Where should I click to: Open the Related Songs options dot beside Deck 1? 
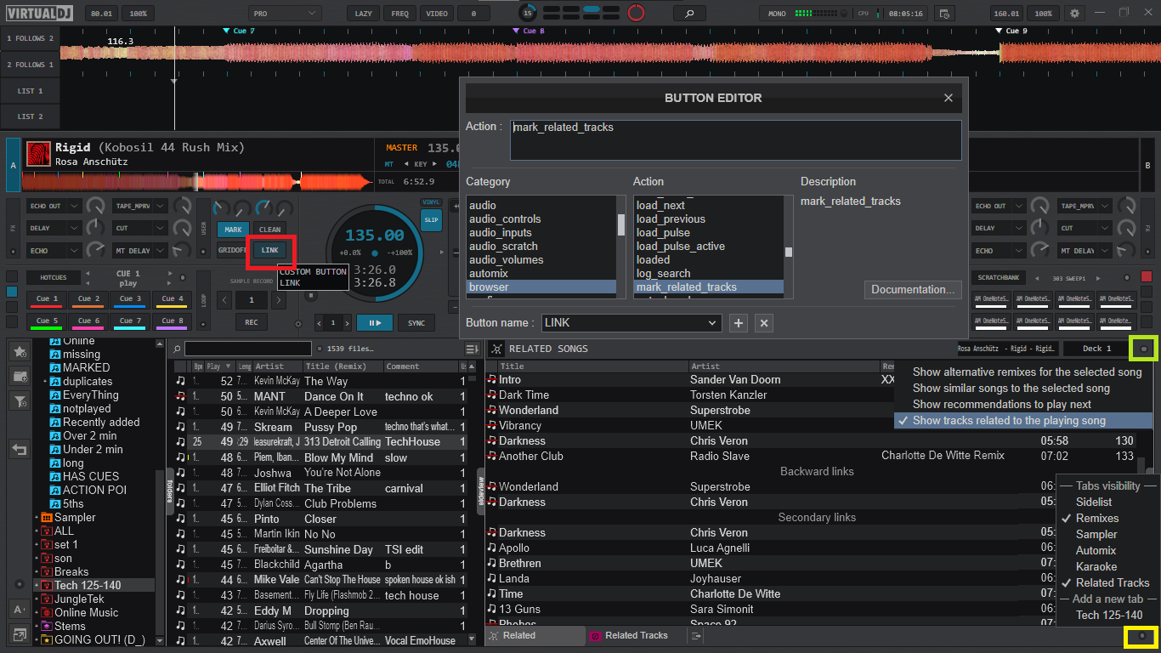[1144, 349]
